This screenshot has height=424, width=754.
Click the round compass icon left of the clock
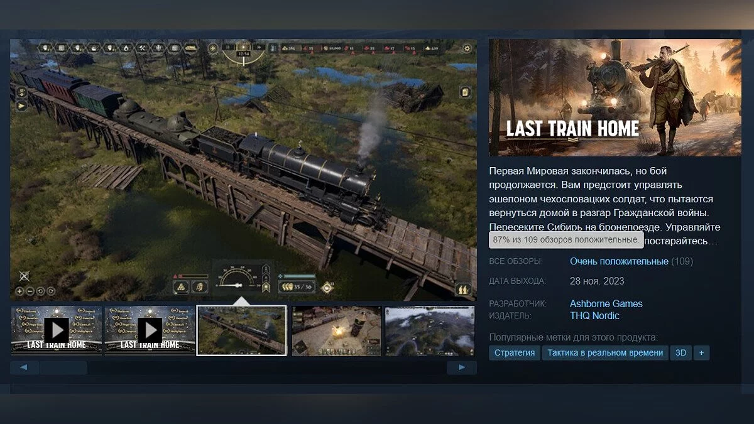point(213,48)
